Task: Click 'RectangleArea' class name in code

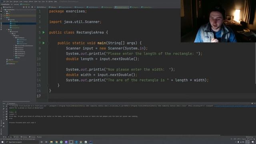Action: (90, 32)
